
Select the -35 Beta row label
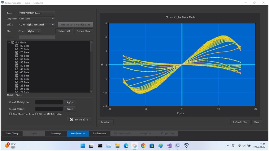click(x=24, y=76)
